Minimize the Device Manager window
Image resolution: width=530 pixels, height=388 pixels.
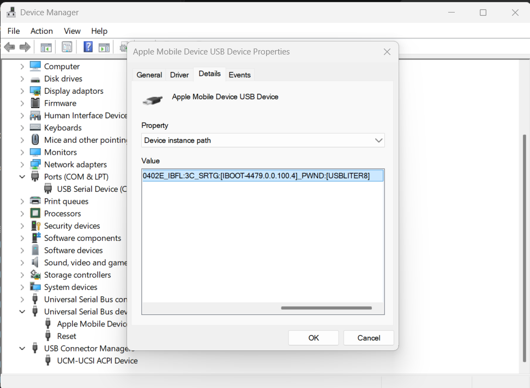451,13
